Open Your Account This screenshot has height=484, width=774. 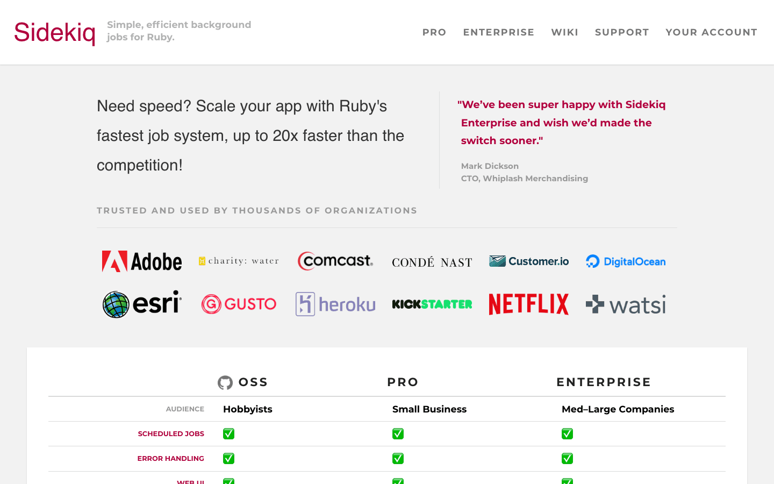(x=711, y=32)
